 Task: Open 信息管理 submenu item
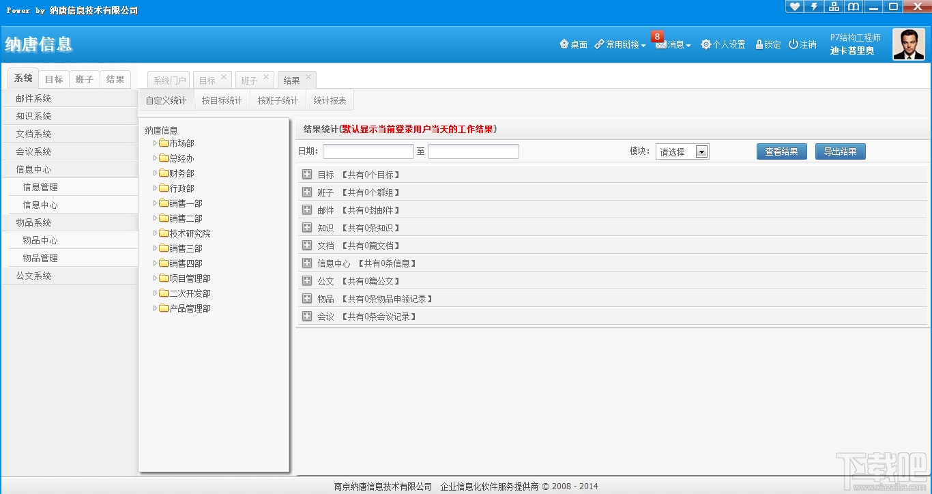73,188
